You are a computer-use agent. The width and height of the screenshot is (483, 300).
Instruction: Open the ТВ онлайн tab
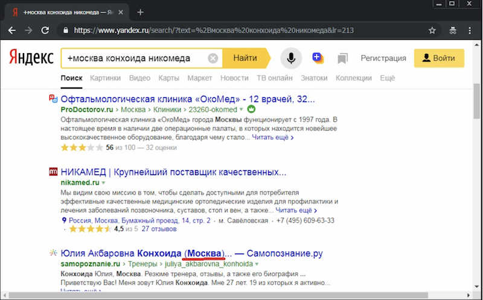[x=275, y=78]
